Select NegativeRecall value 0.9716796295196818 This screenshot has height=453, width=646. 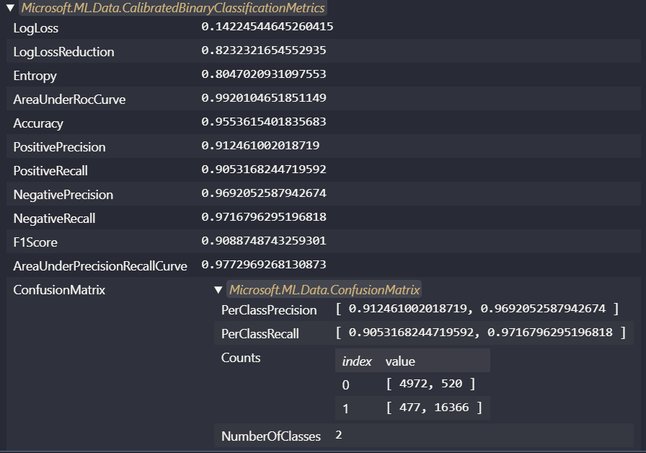coord(264,217)
